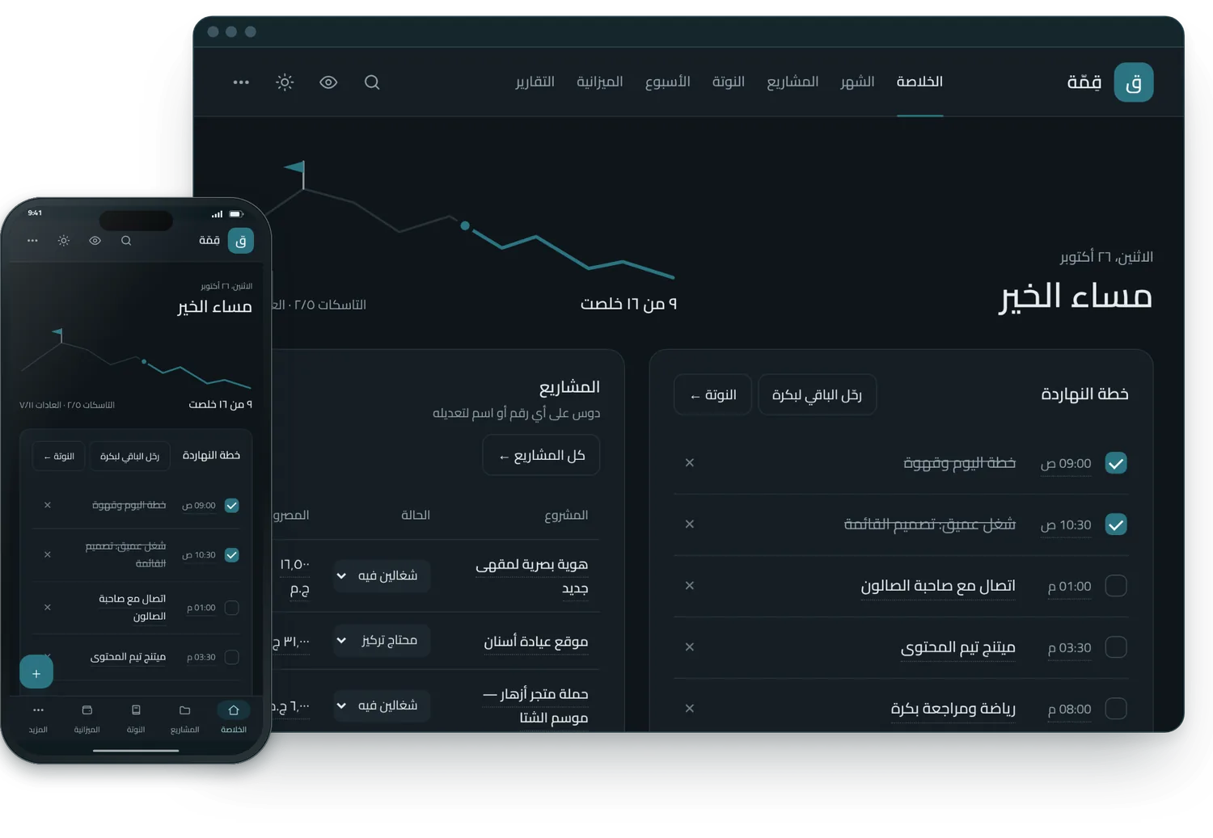Open status dropdown for حملة متجر أزهار
Image resolution: width=1213 pixels, height=838 pixels.
(x=382, y=705)
